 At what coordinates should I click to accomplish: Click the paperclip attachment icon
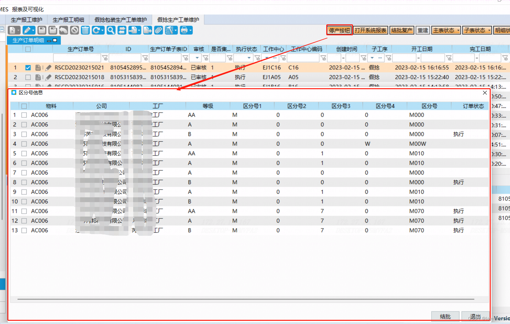pyautogui.click(x=158, y=30)
